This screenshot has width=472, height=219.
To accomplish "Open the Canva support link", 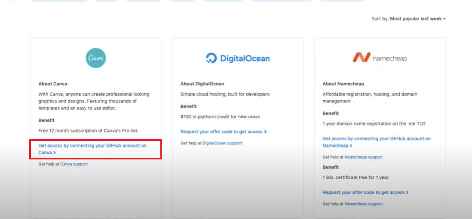I will [x=74, y=164].
